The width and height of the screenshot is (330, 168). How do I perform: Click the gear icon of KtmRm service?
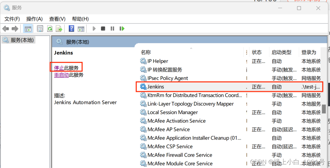click(143, 95)
